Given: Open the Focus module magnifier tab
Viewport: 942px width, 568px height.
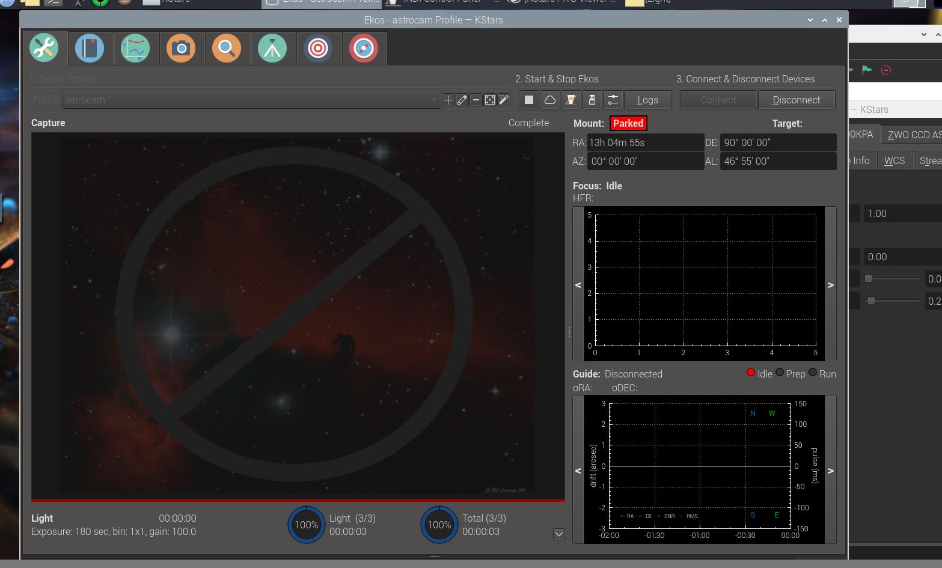Looking at the screenshot, I should tap(227, 48).
